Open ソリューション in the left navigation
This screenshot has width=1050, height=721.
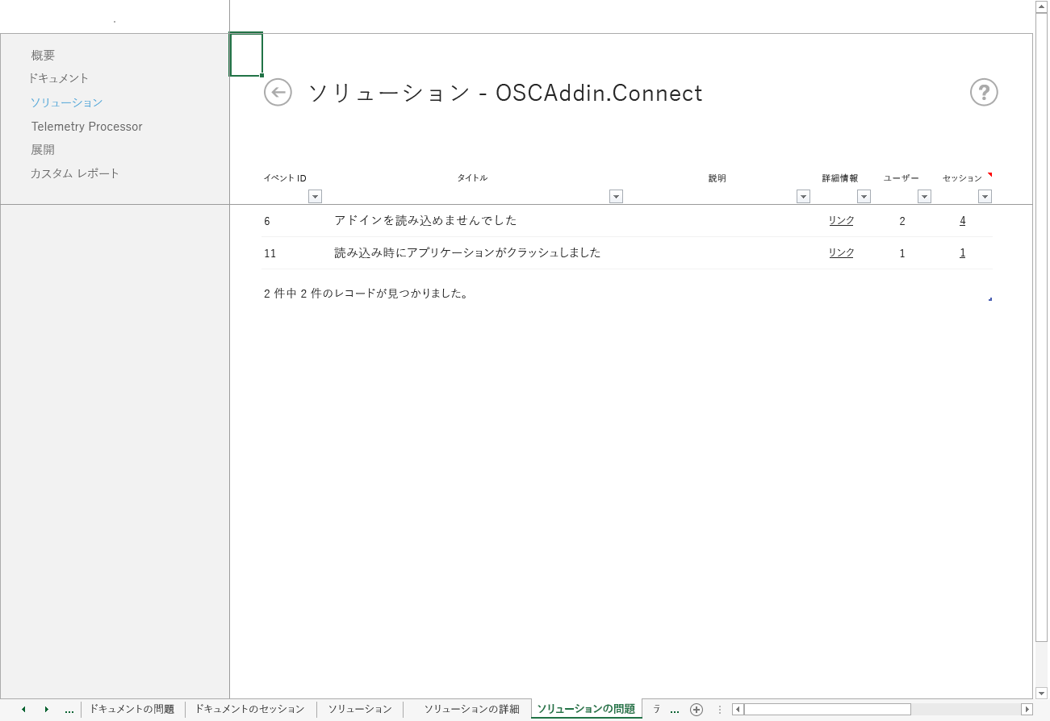click(x=66, y=102)
